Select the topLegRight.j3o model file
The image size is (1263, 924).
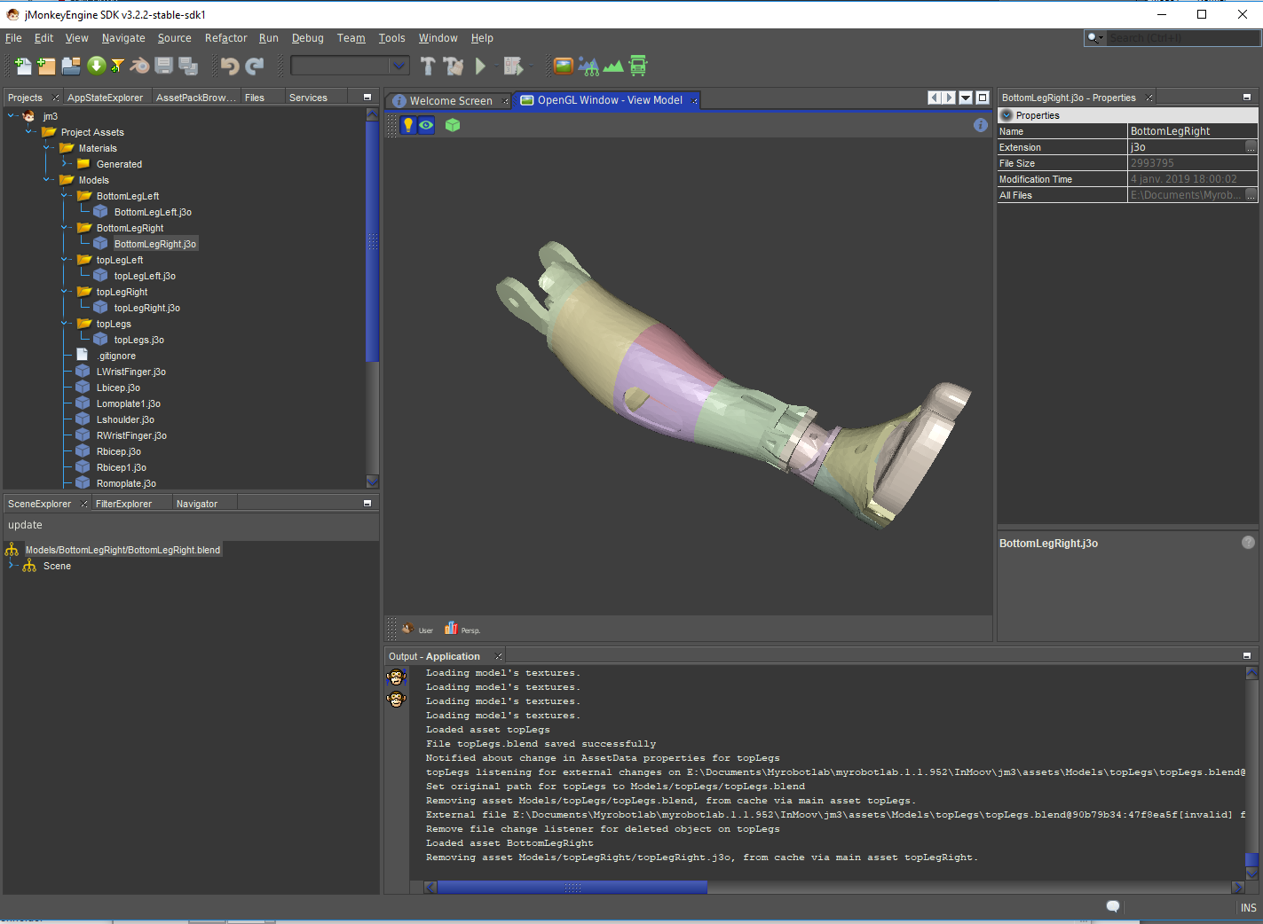(x=146, y=308)
